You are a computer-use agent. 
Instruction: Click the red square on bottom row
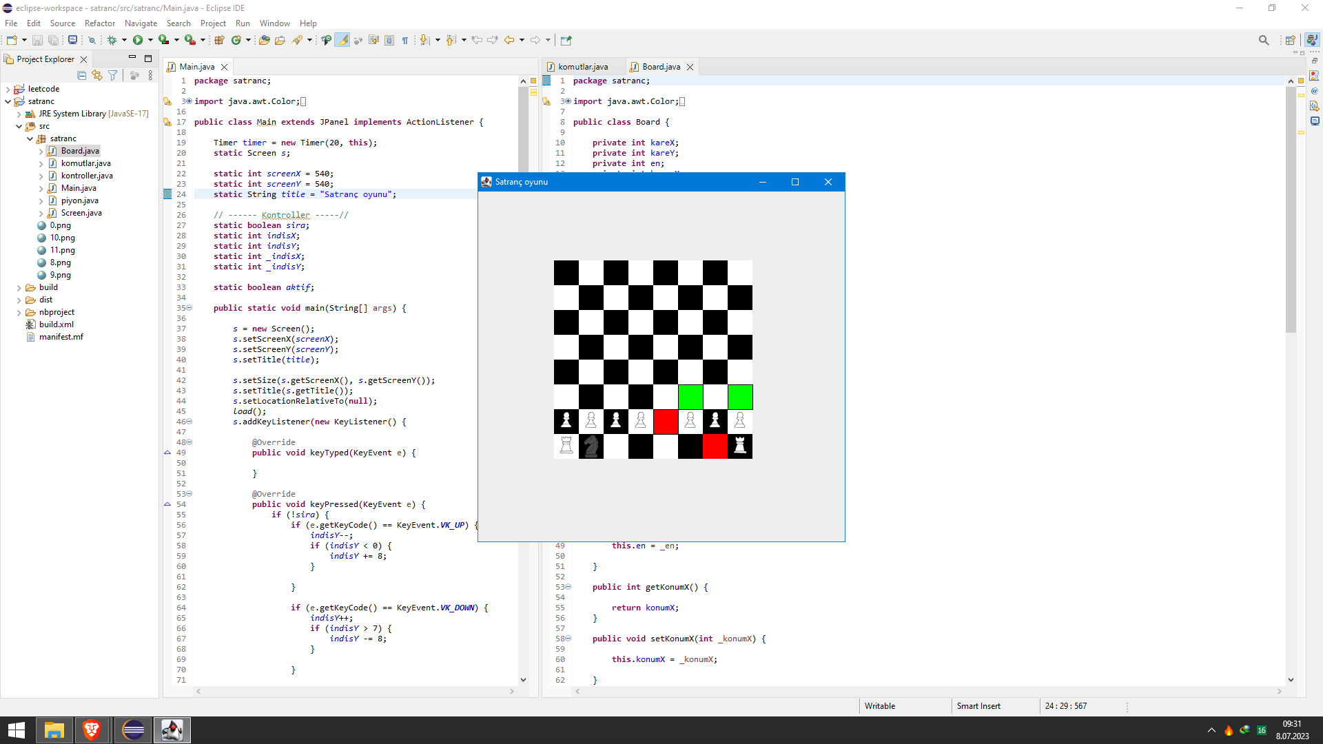point(715,446)
